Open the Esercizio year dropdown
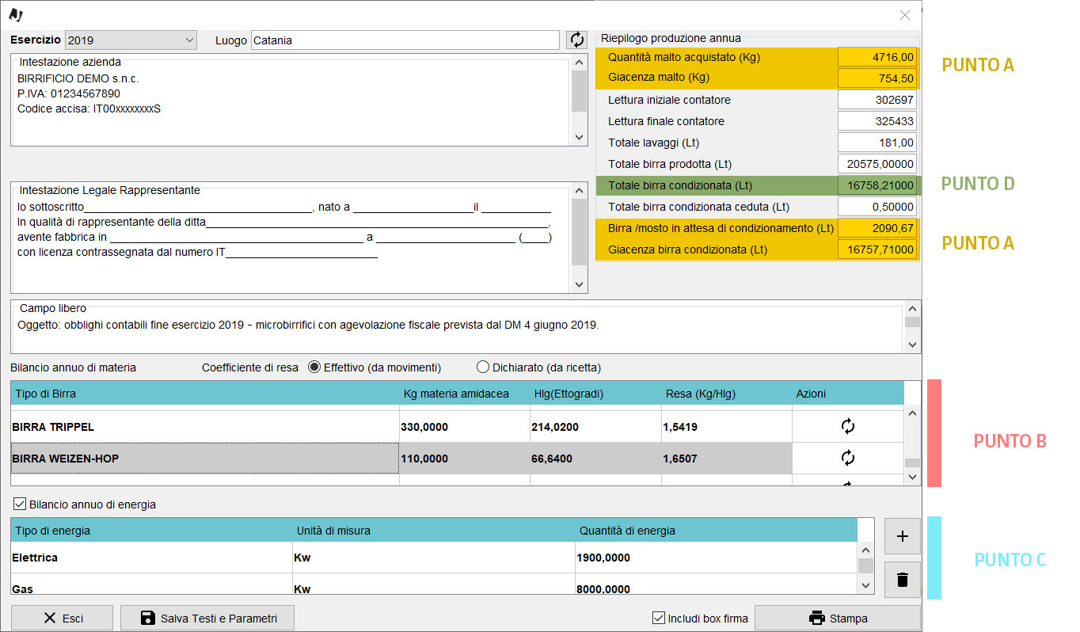Image resolution: width=1080 pixels, height=632 pixels. (x=131, y=40)
